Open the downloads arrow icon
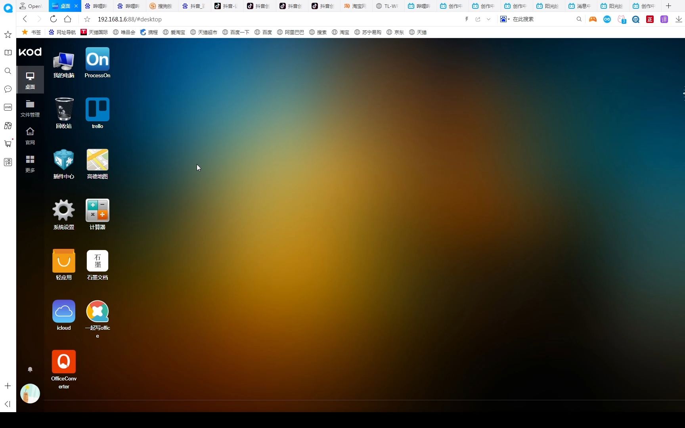Screen dimensions: 685x428 679,19
